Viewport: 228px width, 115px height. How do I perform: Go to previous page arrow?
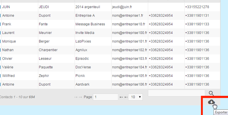[x=80, y=97]
